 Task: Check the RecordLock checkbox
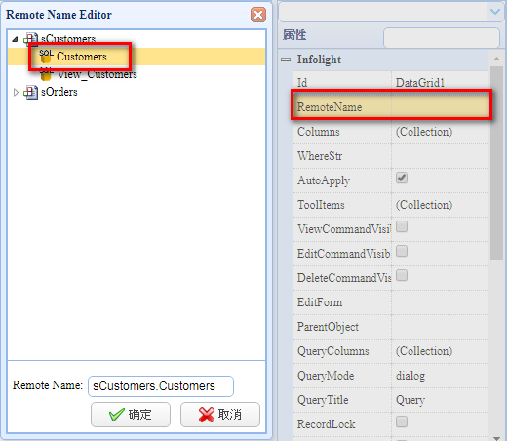[402, 421]
